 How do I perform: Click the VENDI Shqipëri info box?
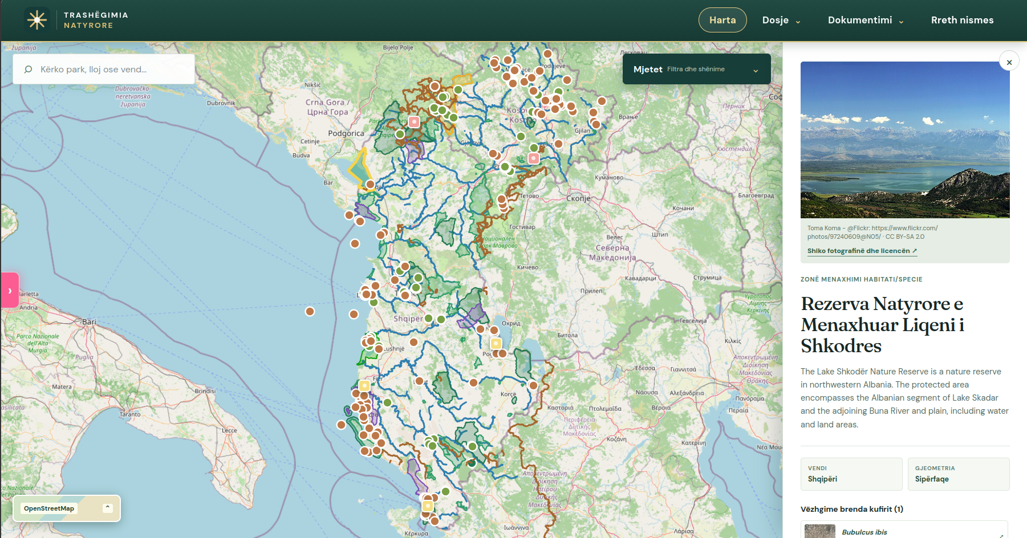(x=851, y=474)
